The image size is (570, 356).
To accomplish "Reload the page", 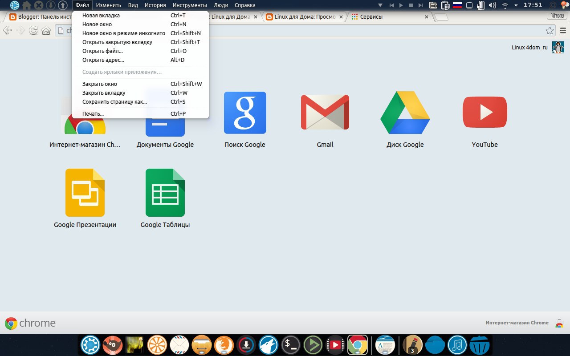I will point(33,30).
